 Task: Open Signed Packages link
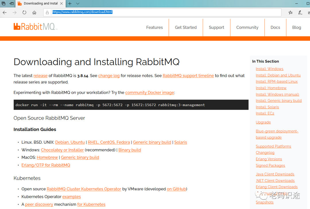(x=270, y=165)
